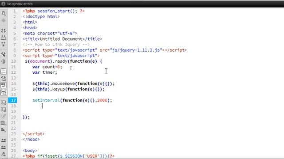Click 'session_start();' on line 1
The image size is (284, 159).
pyautogui.click(x=57, y=11)
